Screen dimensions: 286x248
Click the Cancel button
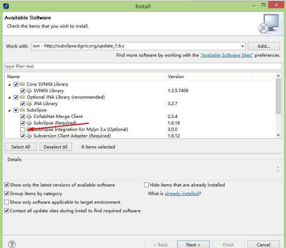click(x=263, y=245)
